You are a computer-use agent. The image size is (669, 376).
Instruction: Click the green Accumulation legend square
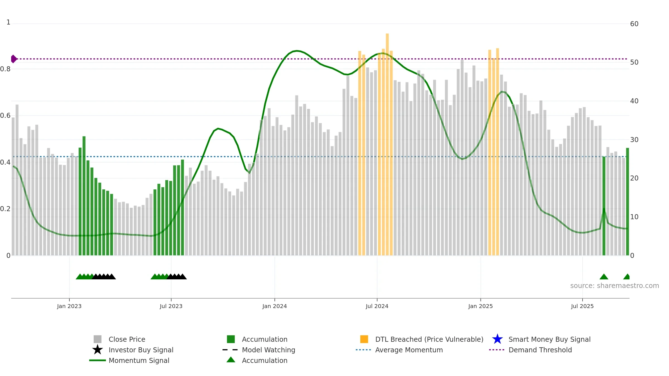tap(231, 339)
